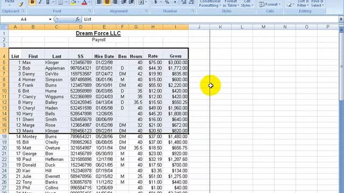The width and height of the screenshot is (344, 193).
Task: Open Insert Function with the fx button
Action: click(77, 19)
